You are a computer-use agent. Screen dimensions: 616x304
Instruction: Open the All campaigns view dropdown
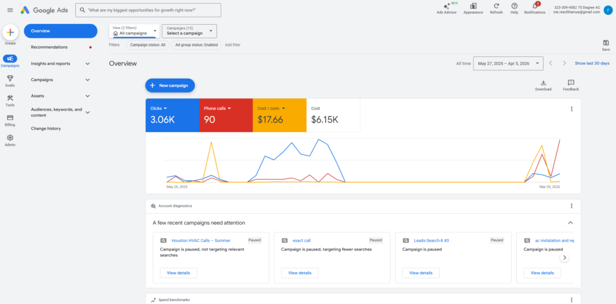[x=134, y=31]
